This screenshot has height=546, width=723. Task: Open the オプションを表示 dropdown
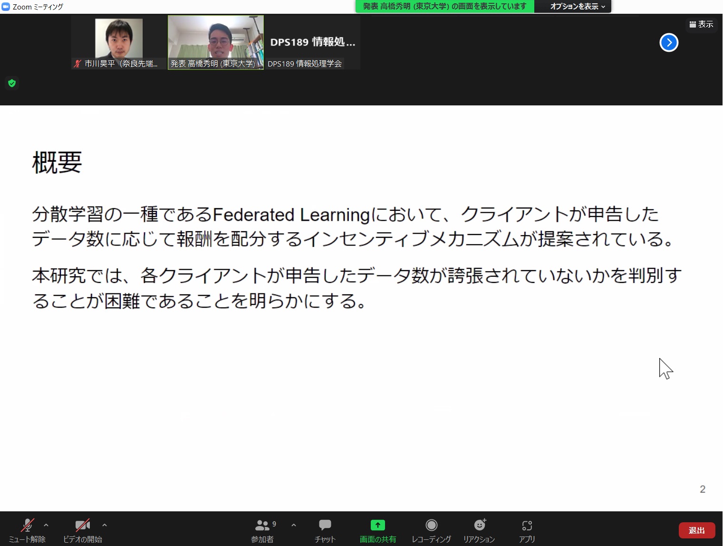pyautogui.click(x=577, y=7)
